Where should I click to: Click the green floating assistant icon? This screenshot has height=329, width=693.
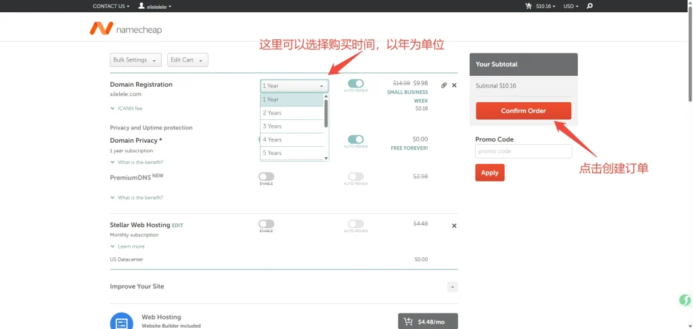685,301
